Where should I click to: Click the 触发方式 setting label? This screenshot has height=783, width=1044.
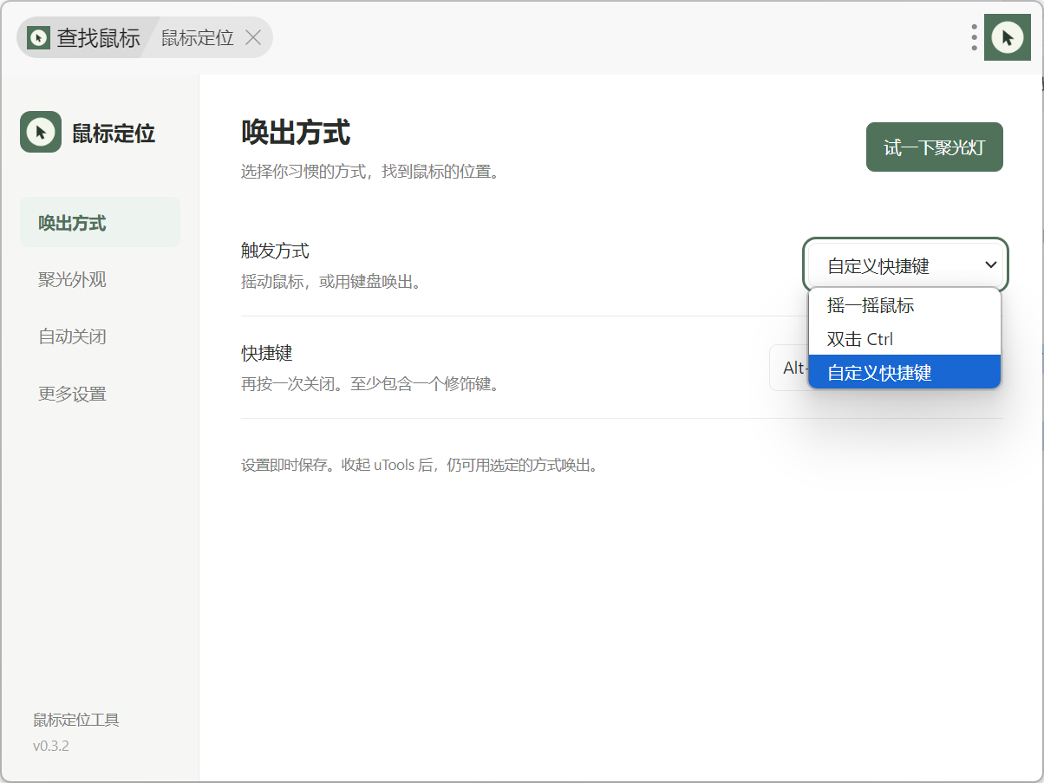275,251
